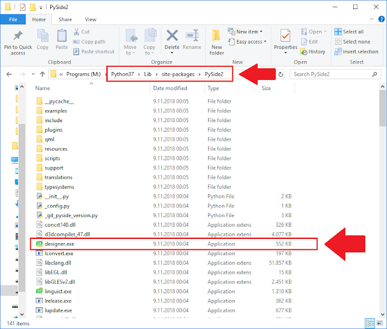
Task: Click Paste shortcut command
Action: tap(94, 51)
